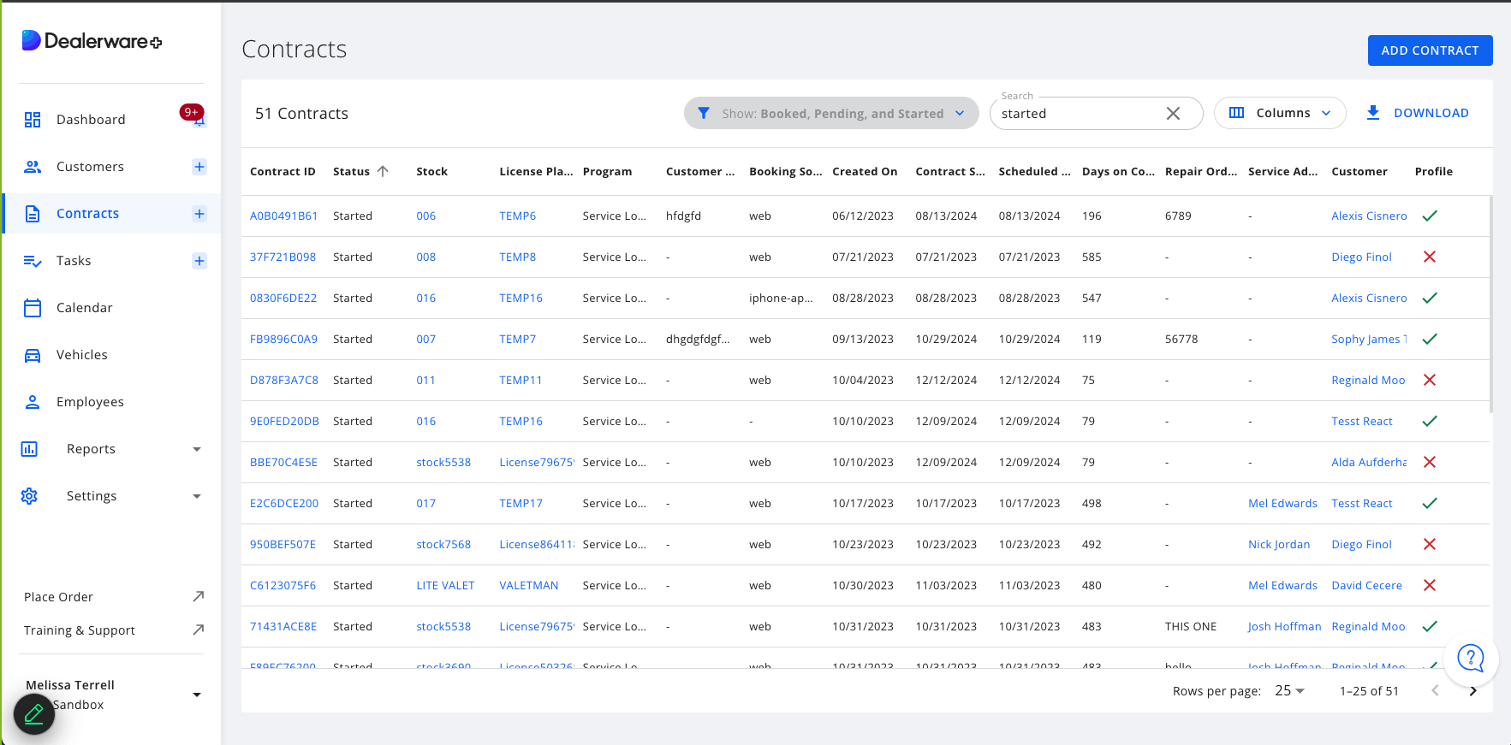Image resolution: width=1511 pixels, height=745 pixels.
Task: Select Contracts in sidebar
Action: coord(87,214)
